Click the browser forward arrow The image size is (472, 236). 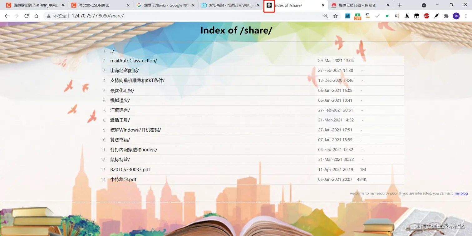coord(17,16)
